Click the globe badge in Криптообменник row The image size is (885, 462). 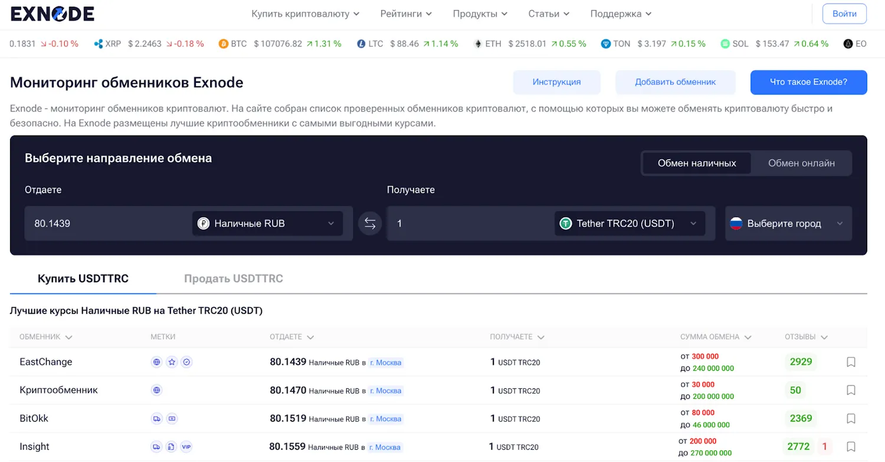pos(157,390)
